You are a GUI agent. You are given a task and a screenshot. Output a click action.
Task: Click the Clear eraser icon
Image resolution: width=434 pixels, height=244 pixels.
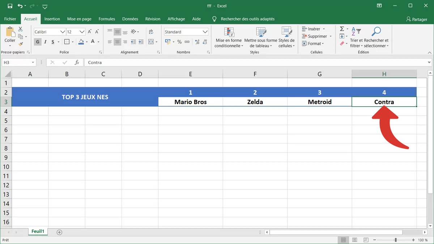pos(342,44)
